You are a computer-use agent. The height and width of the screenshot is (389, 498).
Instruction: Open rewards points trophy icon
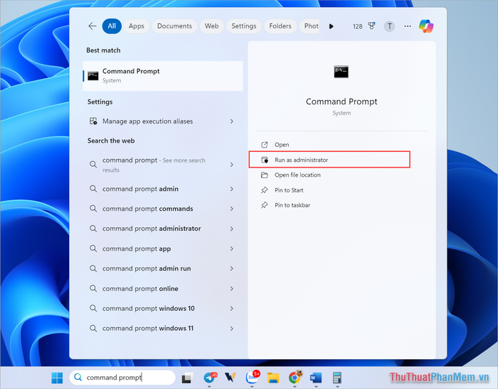pos(371,26)
